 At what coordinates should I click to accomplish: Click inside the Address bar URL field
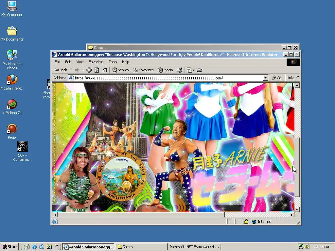(x=169, y=78)
